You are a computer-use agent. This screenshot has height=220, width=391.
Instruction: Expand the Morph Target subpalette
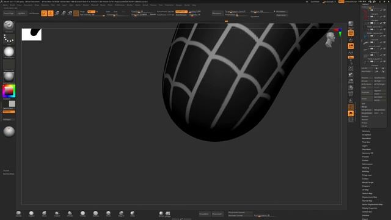(368, 182)
